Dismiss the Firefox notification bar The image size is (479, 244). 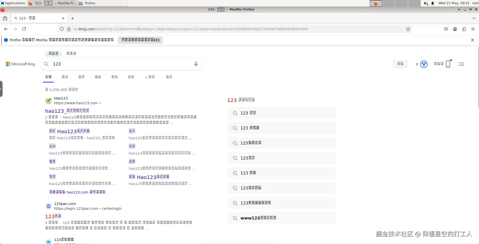tap(472, 40)
